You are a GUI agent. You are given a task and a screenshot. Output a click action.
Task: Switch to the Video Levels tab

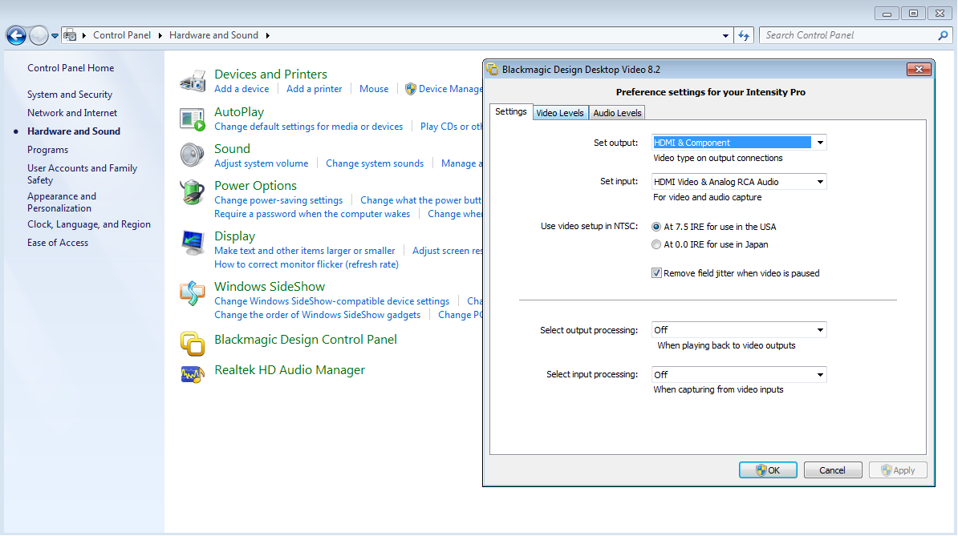560,113
